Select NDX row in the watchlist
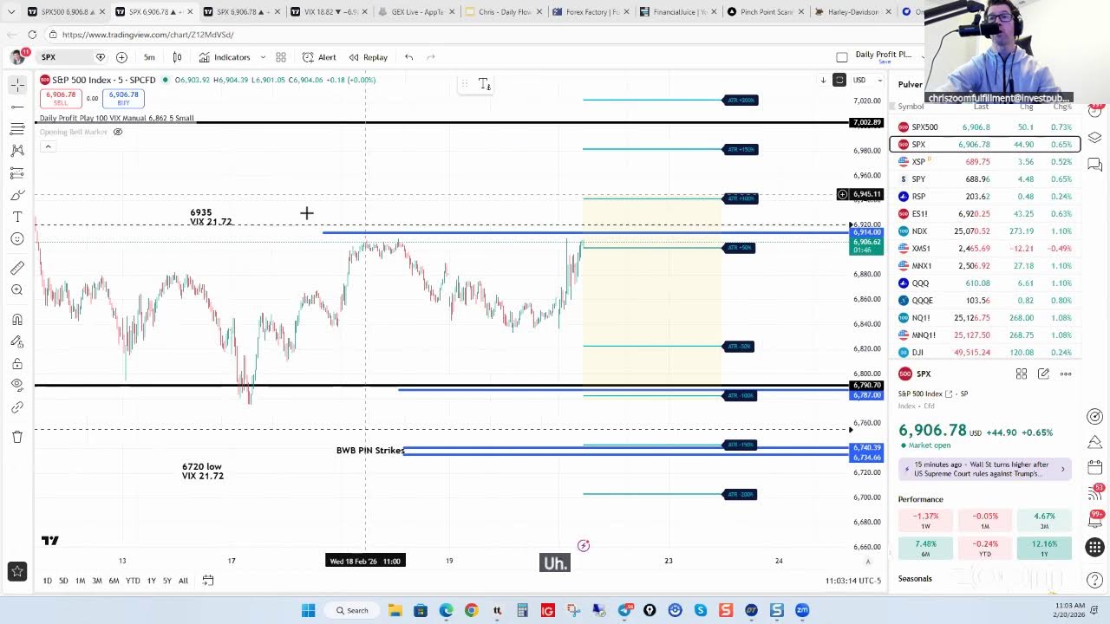 tap(984, 231)
